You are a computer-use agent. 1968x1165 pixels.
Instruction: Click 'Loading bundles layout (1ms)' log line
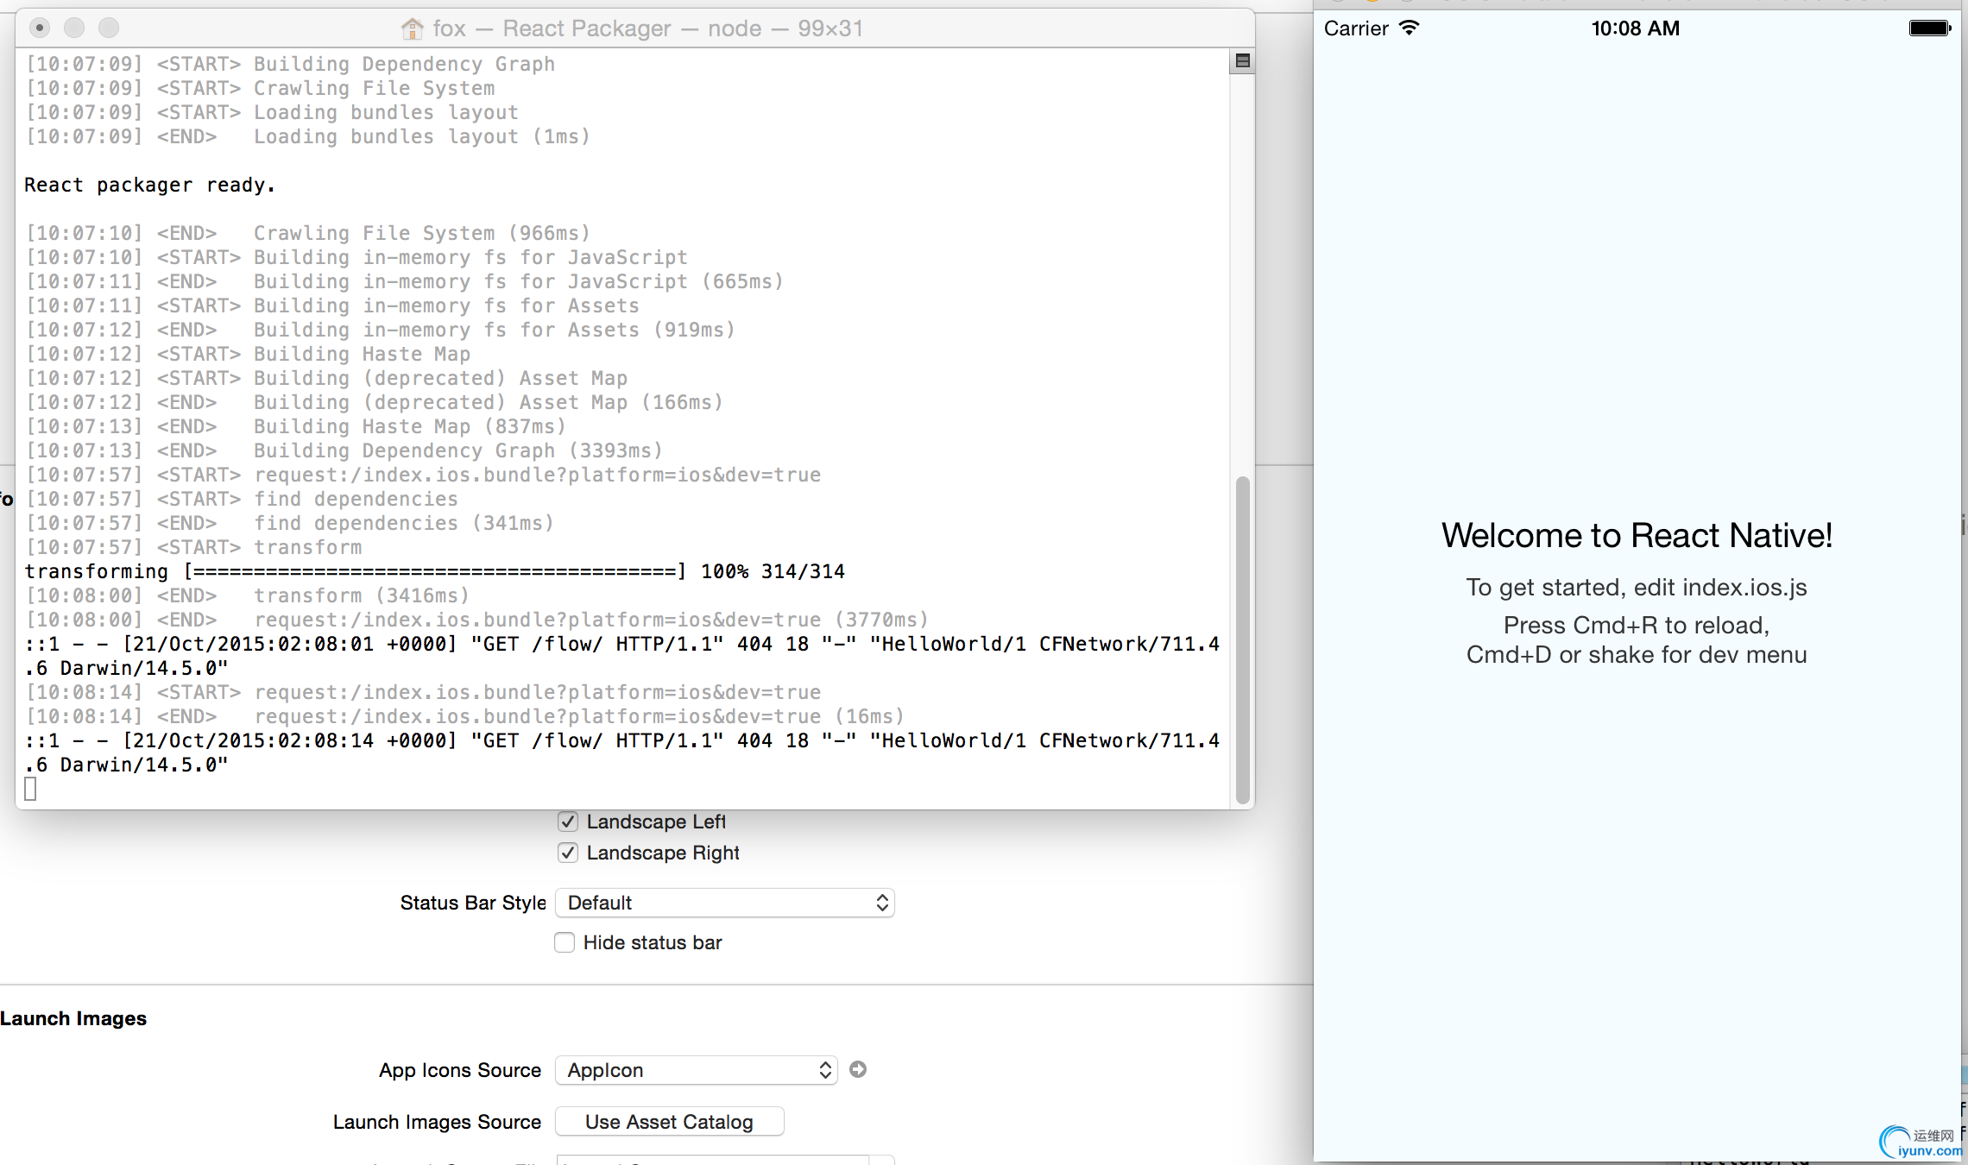(x=308, y=136)
